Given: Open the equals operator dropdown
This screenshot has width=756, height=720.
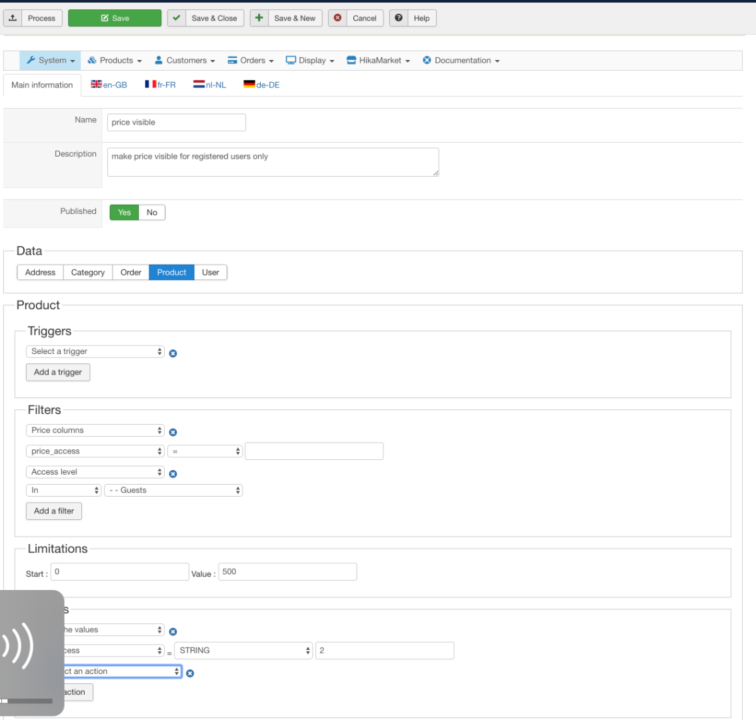Looking at the screenshot, I should 205,451.
